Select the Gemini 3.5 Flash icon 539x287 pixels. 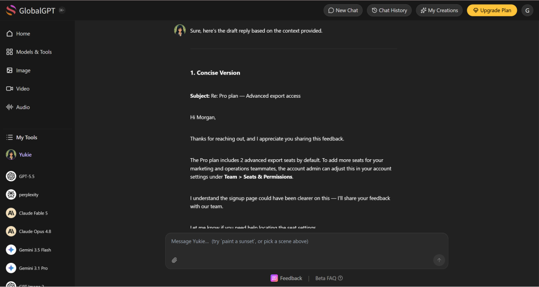11,250
